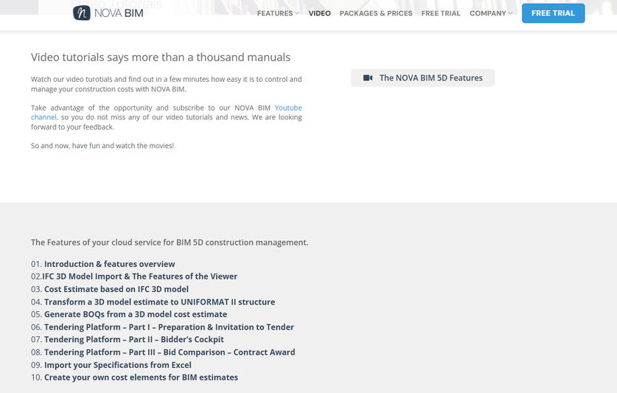Expand the FEATURES menu chevron
Viewport: 617px width, 393px height.
(x=297, y=13)
